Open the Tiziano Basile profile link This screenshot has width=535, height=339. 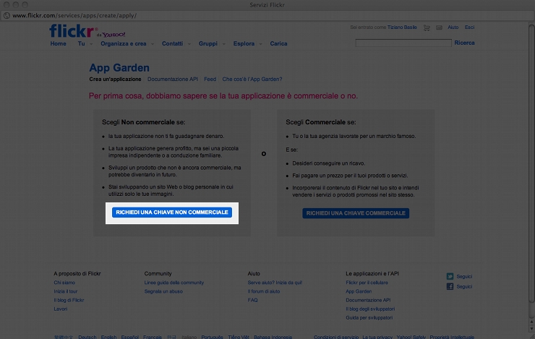(x=402, y=27)
